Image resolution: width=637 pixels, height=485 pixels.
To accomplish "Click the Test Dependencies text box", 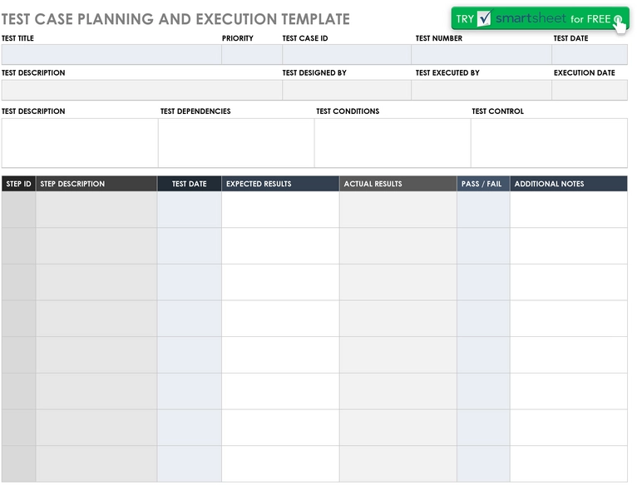I will pos(236,143).
